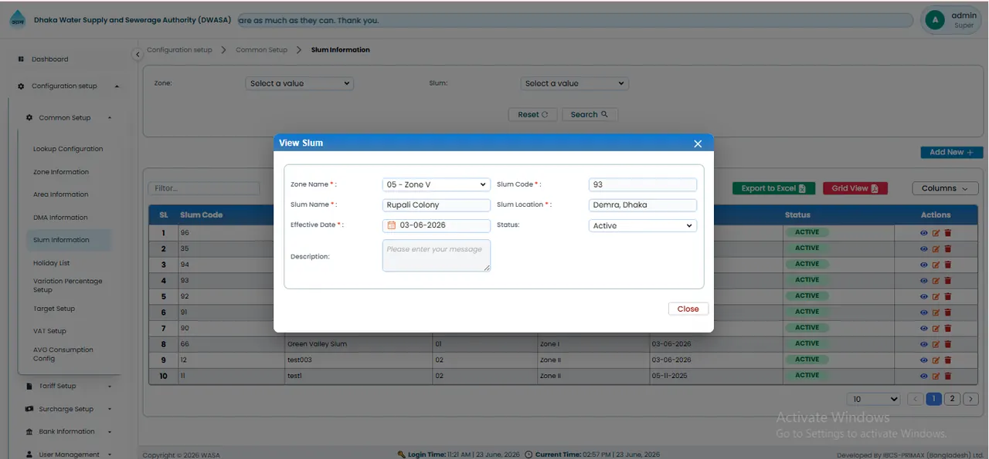The image size is (989, 459).
Task: Open the Columns dropdown
Action: point(945,188)
